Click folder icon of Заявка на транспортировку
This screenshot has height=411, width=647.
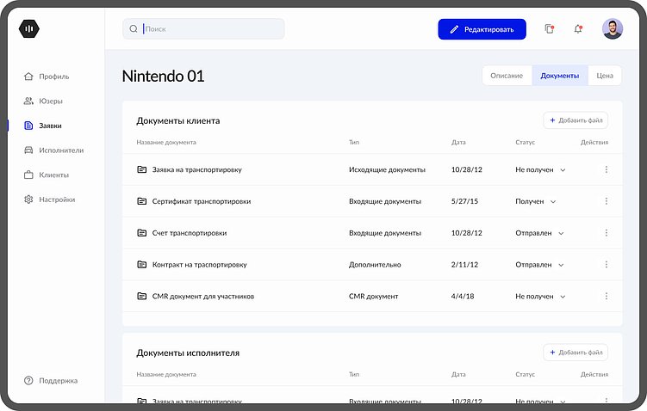click(x=141, y=169)
